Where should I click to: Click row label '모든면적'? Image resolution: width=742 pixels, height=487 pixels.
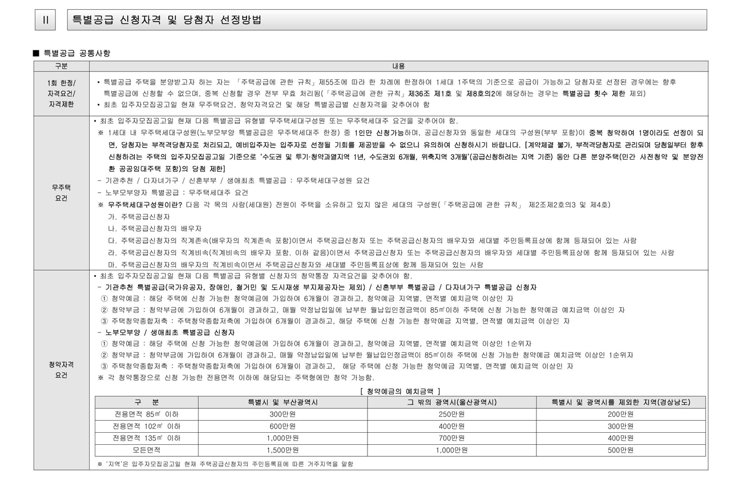pyautogui.click(x=147, y=450)
